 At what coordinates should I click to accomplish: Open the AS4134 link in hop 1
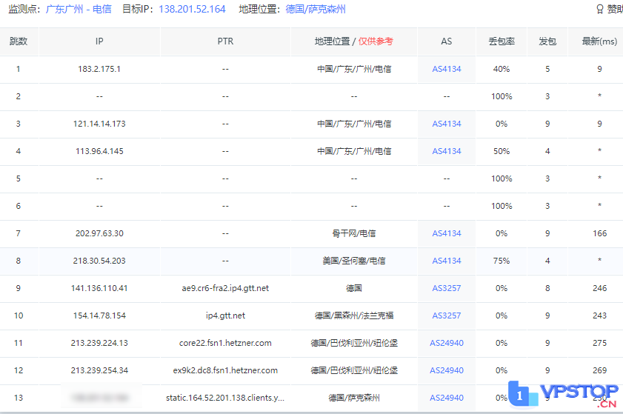coord(446,69)
